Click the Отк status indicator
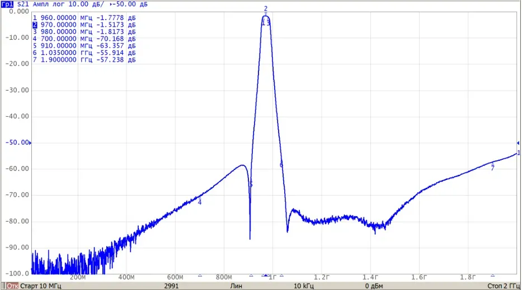The width and height of the screenshot is (522, 290). (x=13, y=286)
